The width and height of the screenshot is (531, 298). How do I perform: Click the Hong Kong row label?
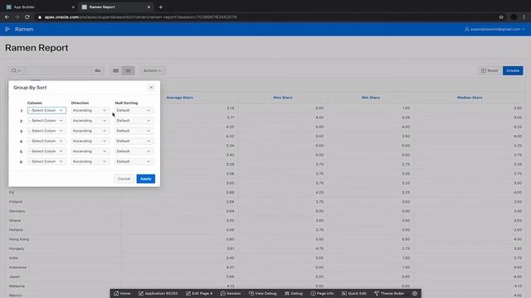pos(19,239)
